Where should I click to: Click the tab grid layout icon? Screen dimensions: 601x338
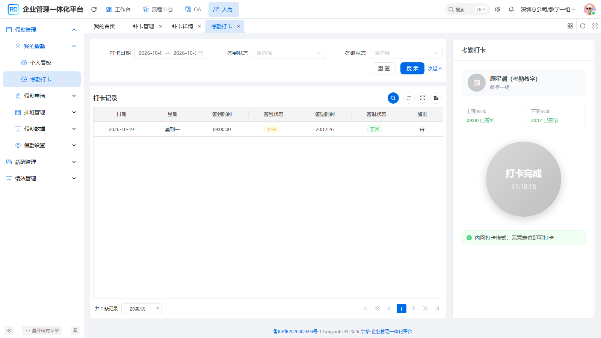(x=570, y=26)
